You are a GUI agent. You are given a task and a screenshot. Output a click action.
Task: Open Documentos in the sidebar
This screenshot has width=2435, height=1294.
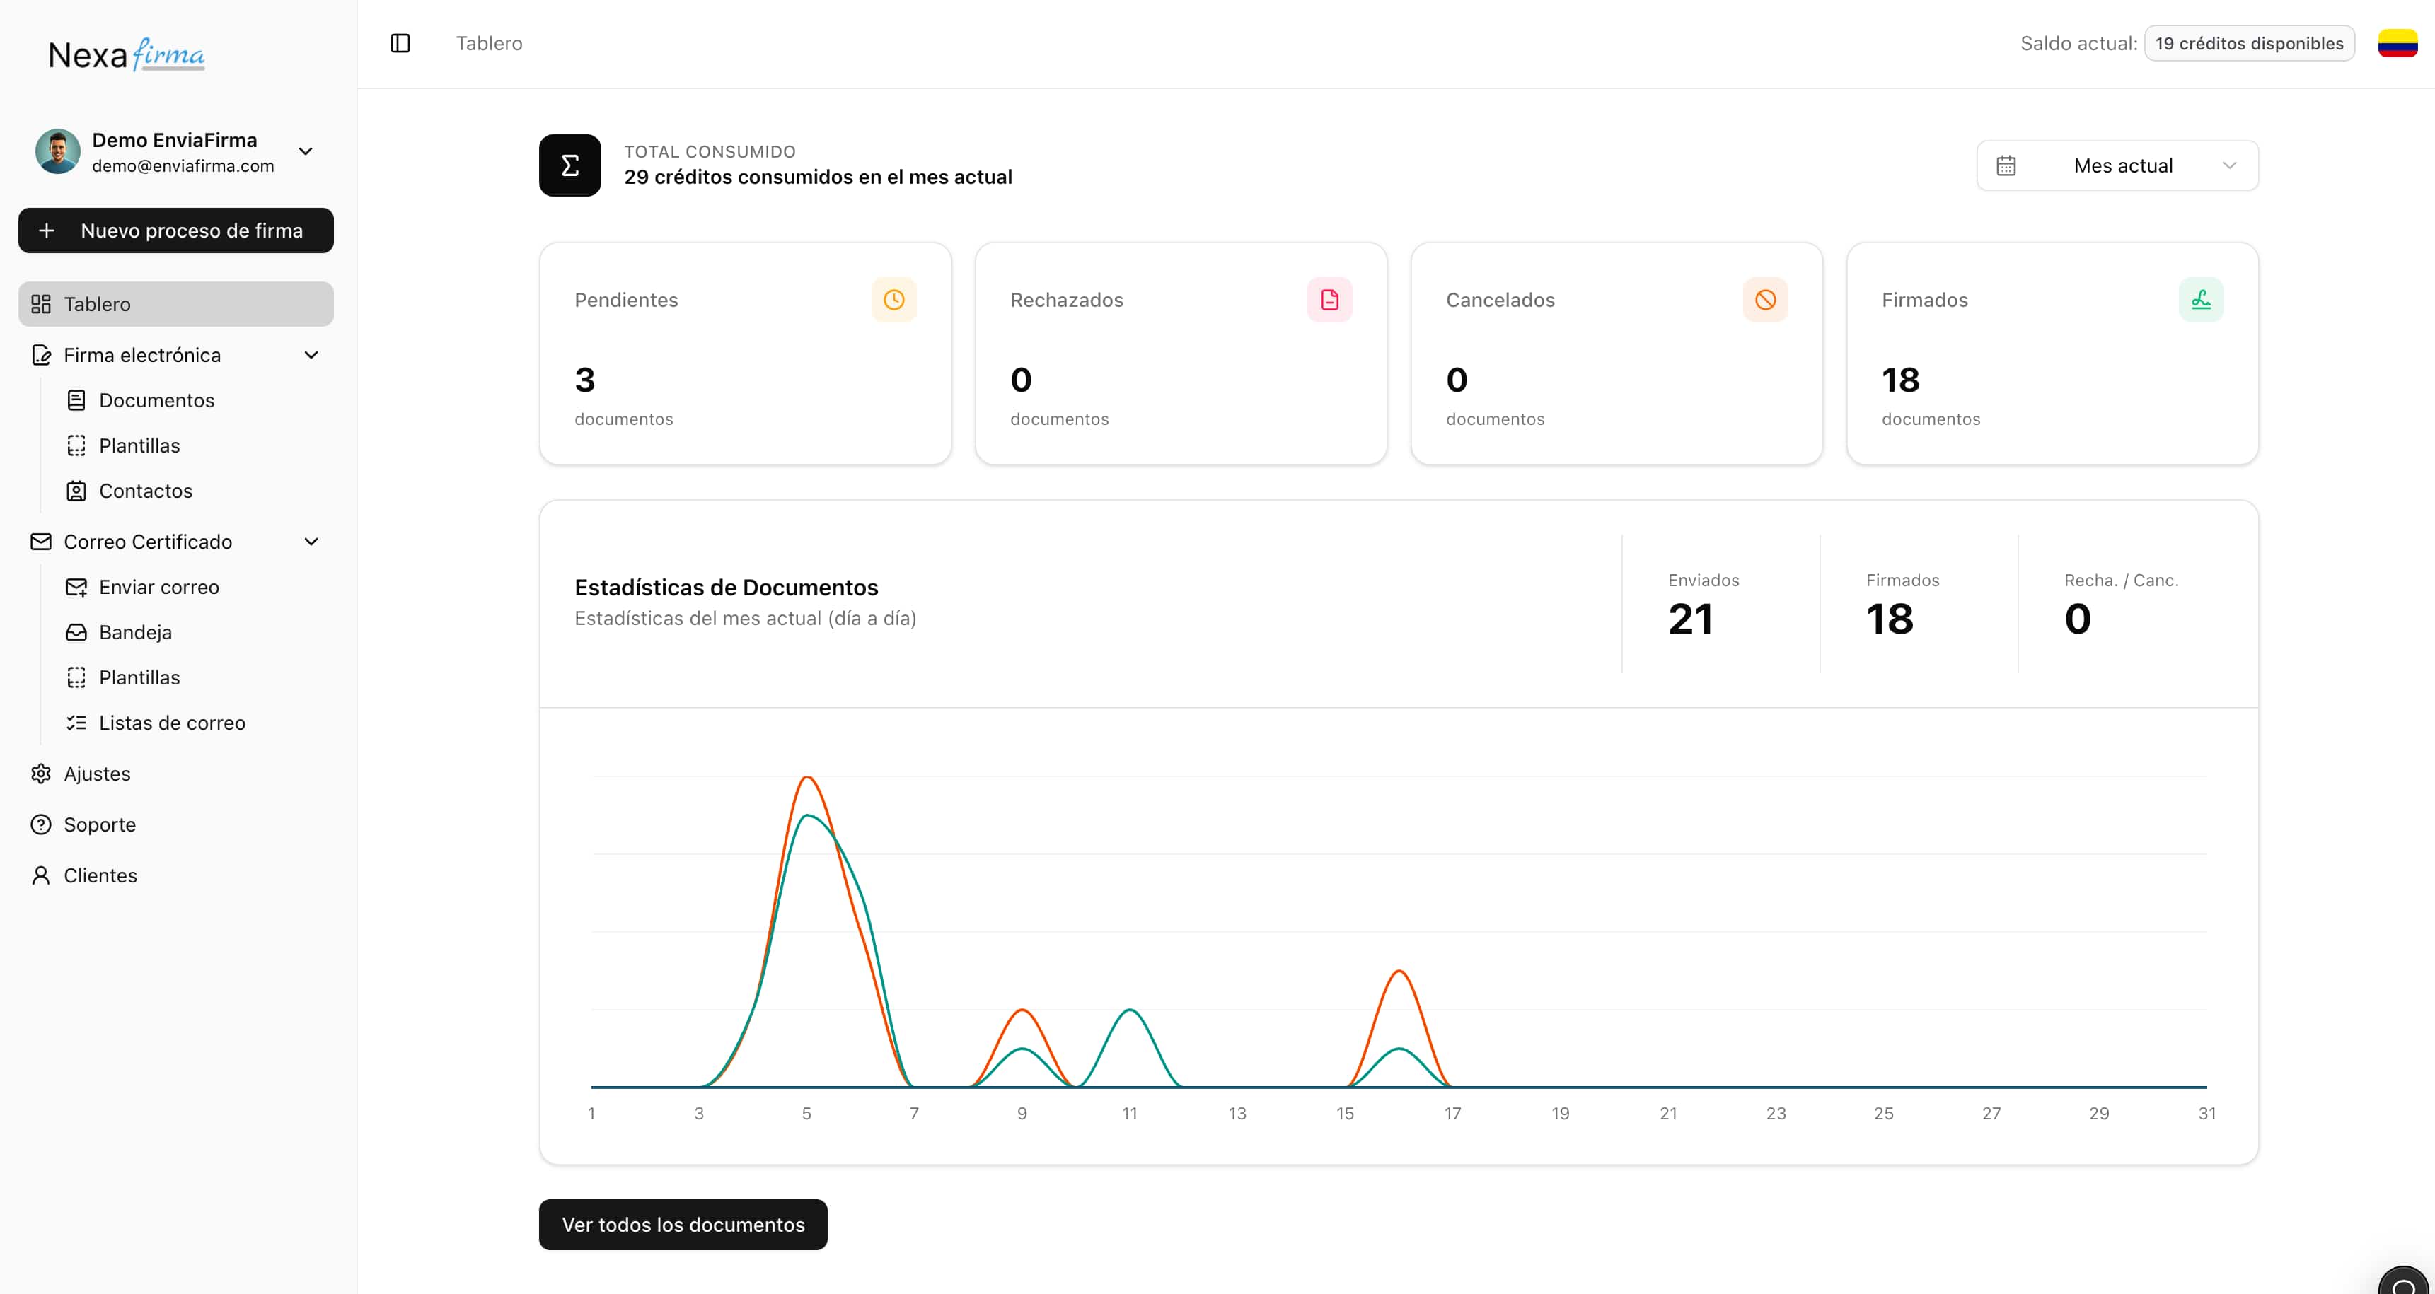(156, 400)
